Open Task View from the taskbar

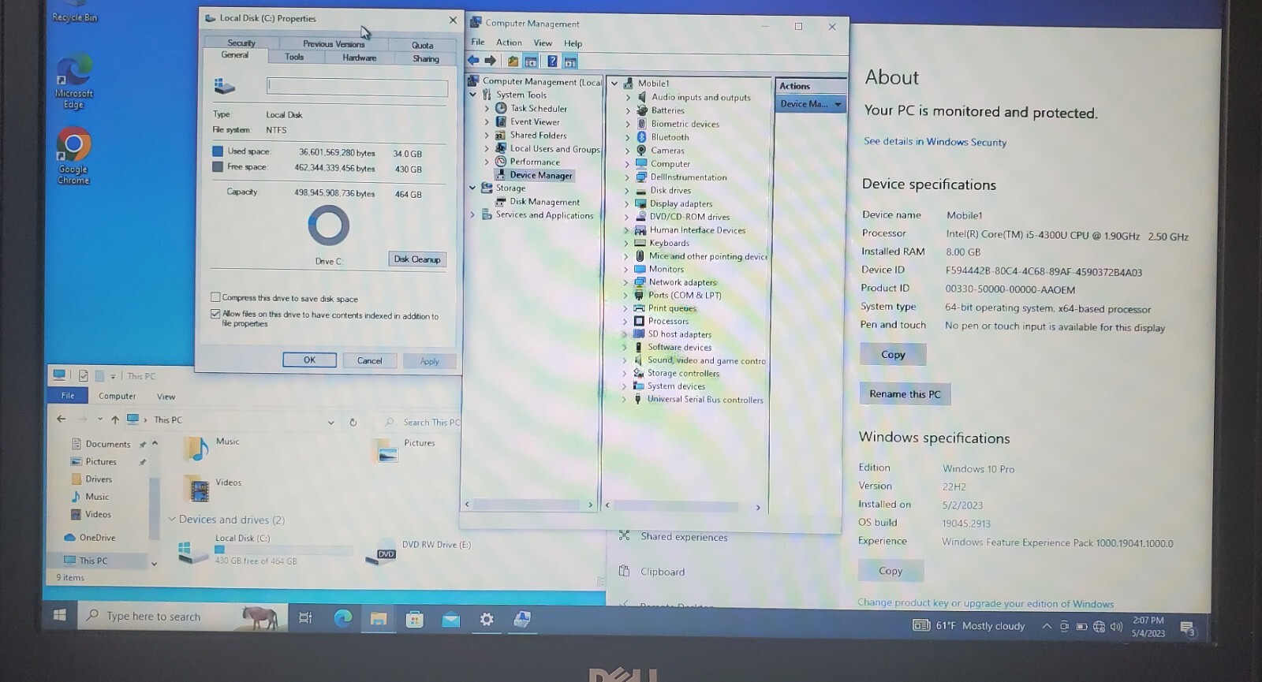[306, 618]
